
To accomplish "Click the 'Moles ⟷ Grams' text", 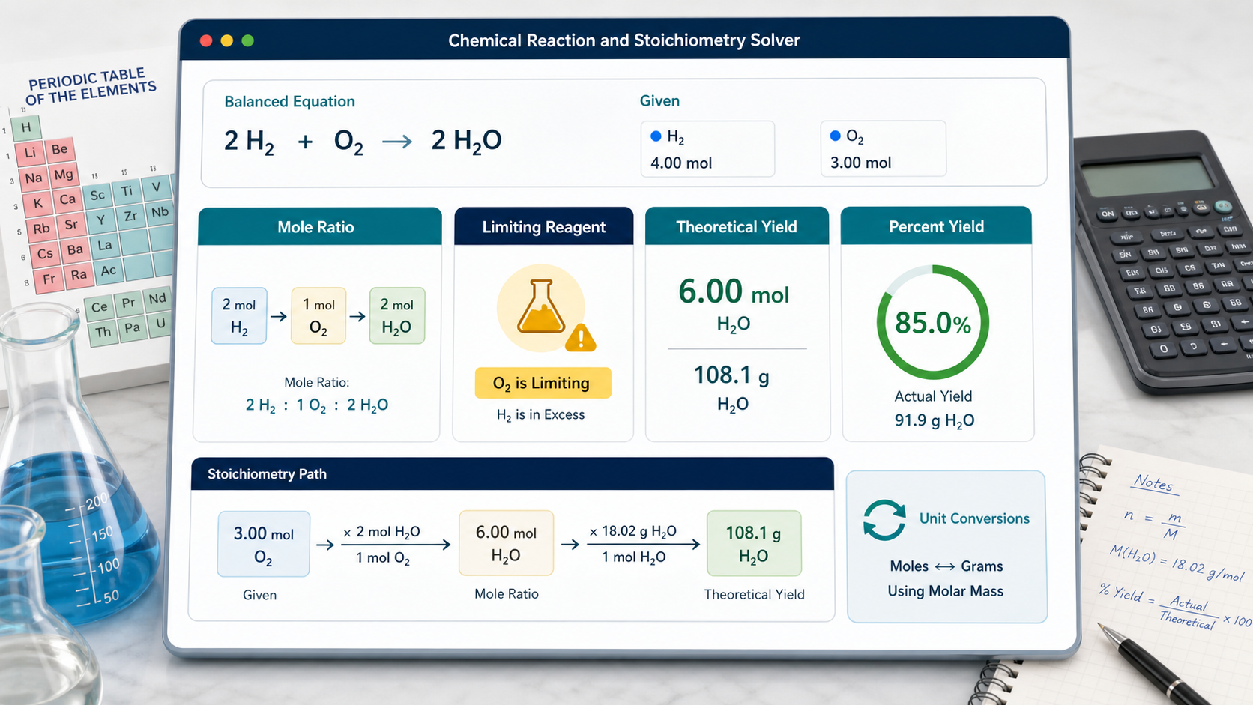I will (946, 566).
